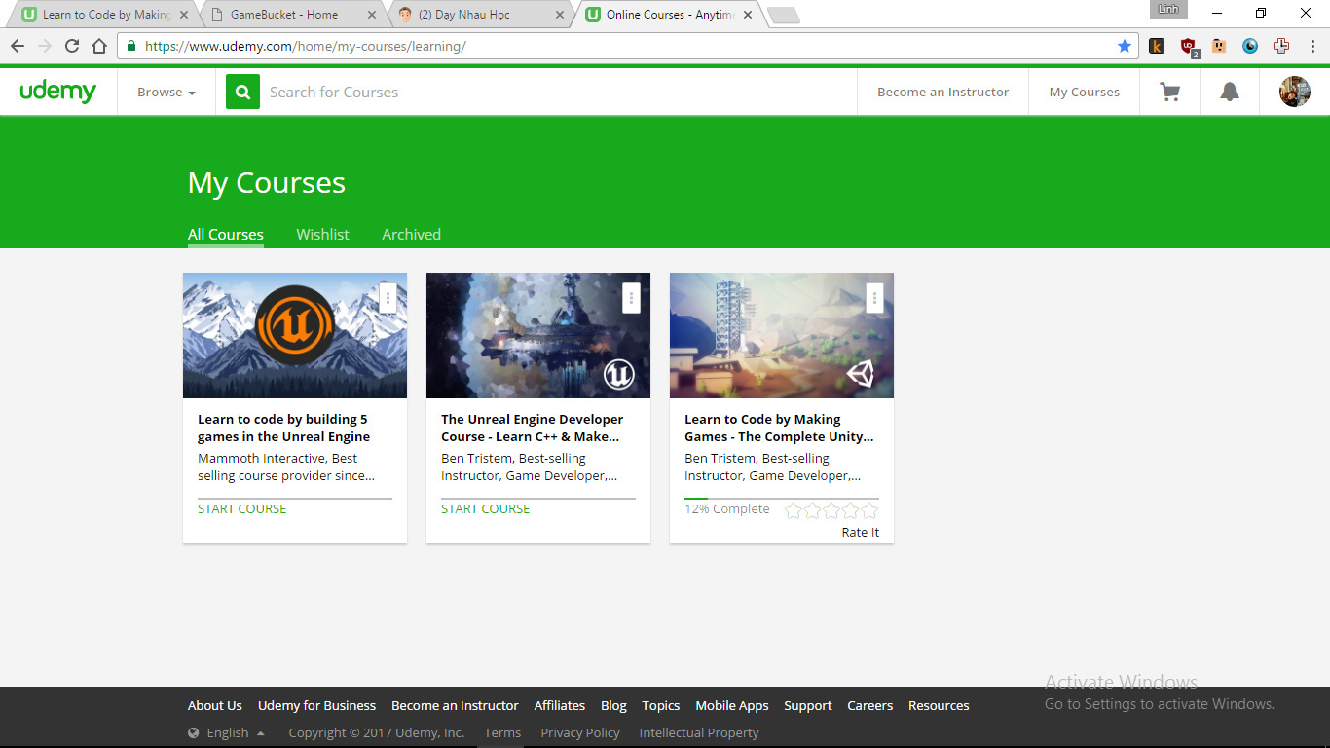Screen dimensions: 1330x748
Task: Open the Unreal Engine mountain thumbnail
Action: (295, 335)
